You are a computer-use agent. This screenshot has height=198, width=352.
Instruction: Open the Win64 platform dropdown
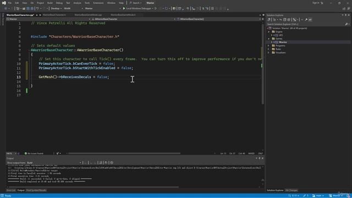[73, 8]
